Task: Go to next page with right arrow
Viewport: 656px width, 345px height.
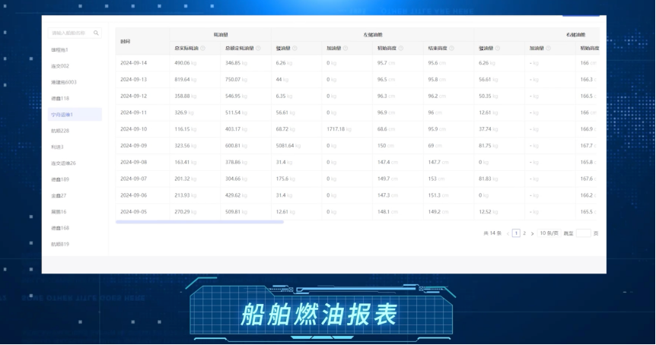Action: coord(532,233)
